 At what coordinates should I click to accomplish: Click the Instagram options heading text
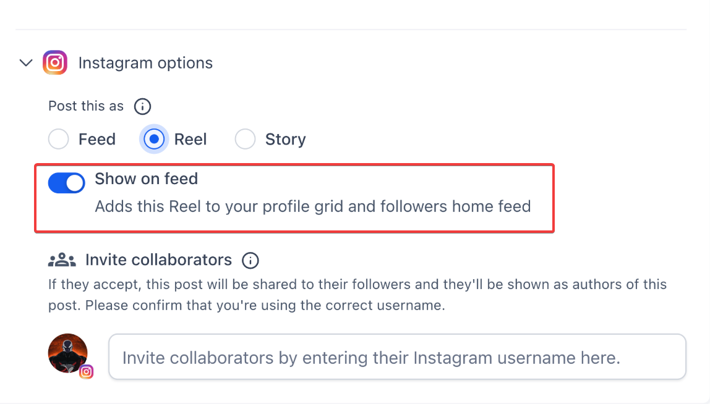(x=145, y=63)
